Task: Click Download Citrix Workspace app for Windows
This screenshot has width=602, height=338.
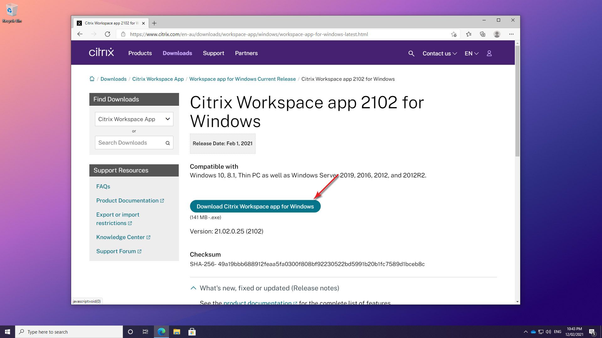Action: click(x=255, y=206)
